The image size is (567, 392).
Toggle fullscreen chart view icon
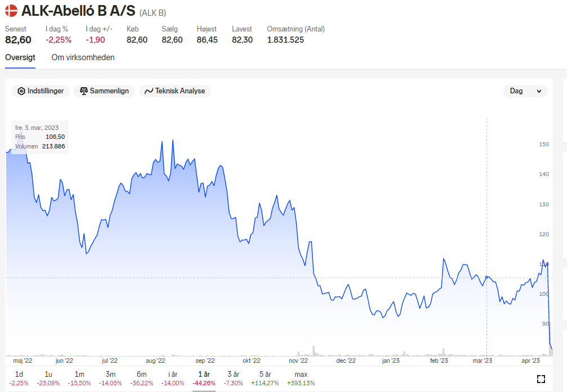click(x=541, y=379)
